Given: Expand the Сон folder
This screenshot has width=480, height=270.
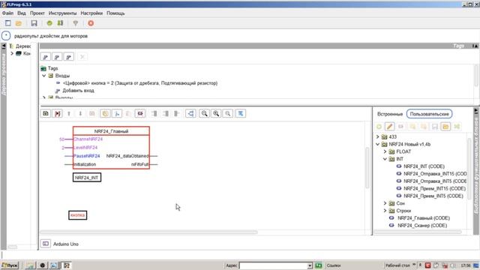Looking at the screenshot, I should 385,203.
